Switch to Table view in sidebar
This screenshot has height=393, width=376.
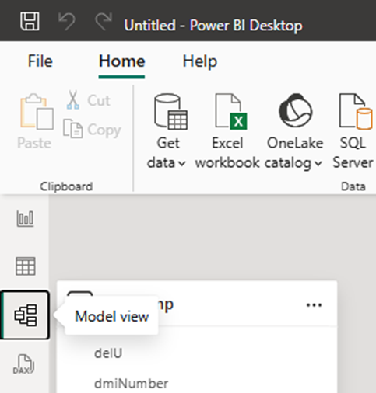click(x=26, y=266)
